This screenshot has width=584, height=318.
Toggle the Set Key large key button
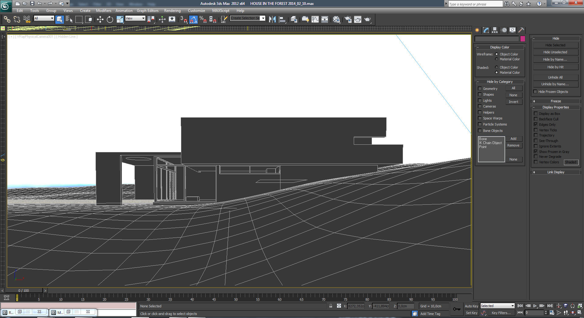coord(457,309)
